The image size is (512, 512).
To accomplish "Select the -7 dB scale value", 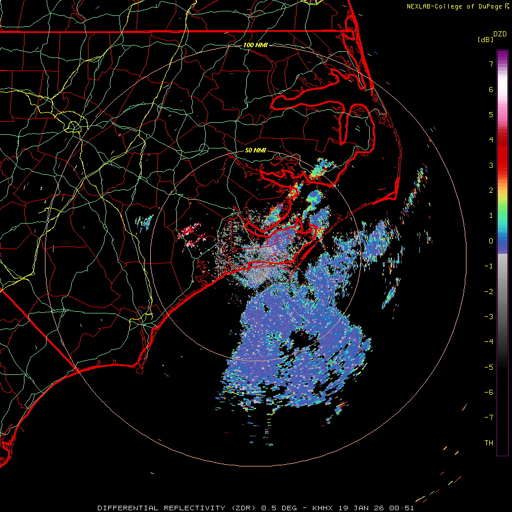I will tap(489, 418).
